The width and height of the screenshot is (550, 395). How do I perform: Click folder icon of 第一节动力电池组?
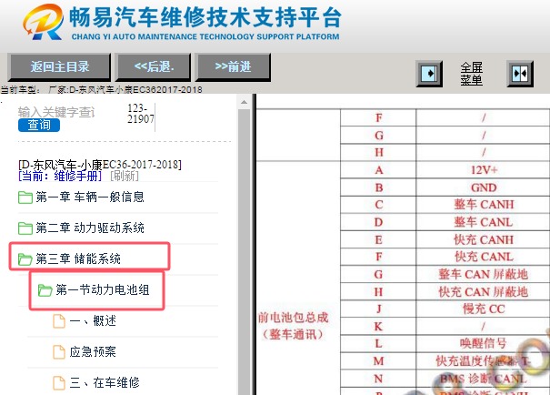tap(45, 289)
